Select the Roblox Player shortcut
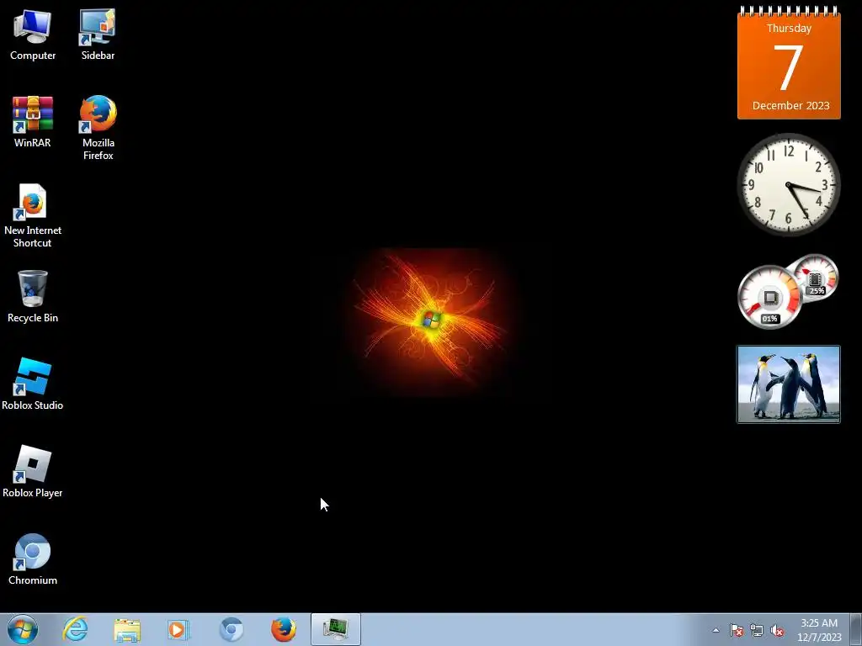Image resolution: width=862 pixels, height=646 pixels. [x=33, y=472]
